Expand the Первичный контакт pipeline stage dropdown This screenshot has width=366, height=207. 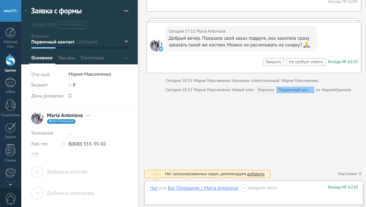tap(126, 42)
